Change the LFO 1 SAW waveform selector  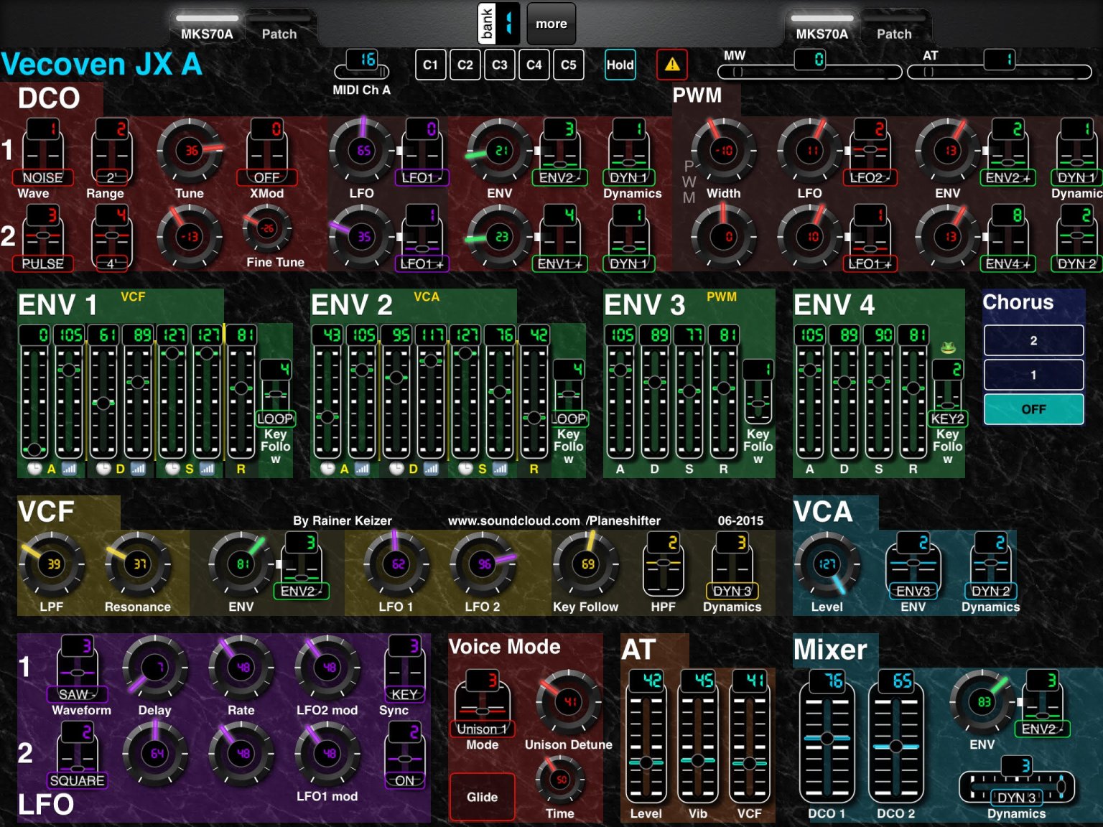coord(77,669)
